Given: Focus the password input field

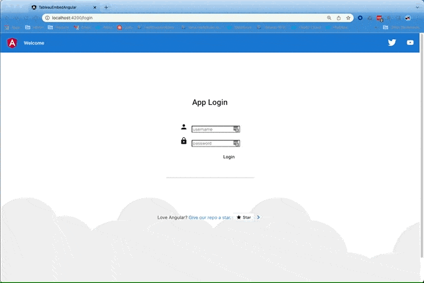Looking at the screenshot, I should (212, 143).
